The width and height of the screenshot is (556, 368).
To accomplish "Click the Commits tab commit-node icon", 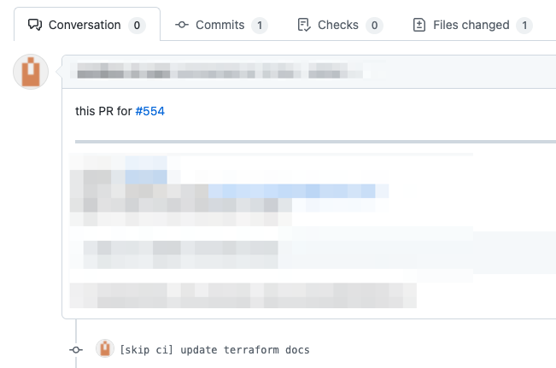I will (x=182, y=25).
